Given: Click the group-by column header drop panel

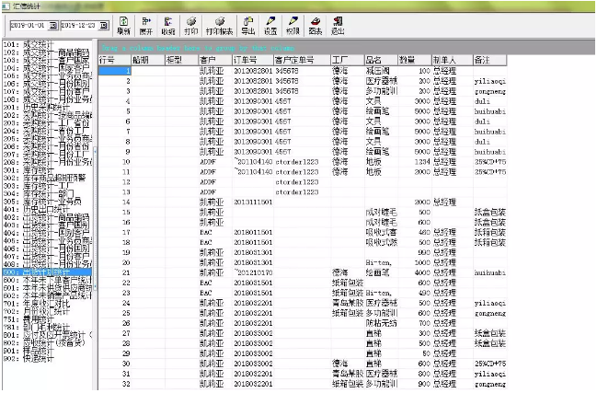Looking at the screenshot, I should (x=345, y=48).
